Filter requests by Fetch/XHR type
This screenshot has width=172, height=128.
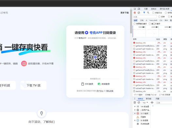[x=153, y=20]
